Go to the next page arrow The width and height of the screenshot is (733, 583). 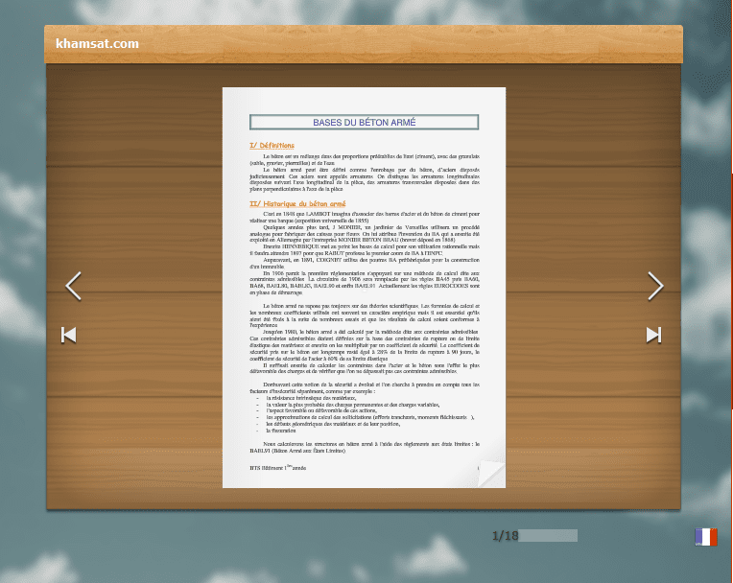tap(655, 286)
